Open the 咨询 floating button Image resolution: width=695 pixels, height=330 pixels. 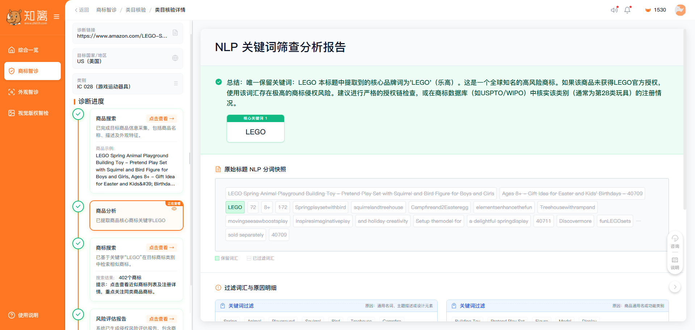tap(675, 242)
